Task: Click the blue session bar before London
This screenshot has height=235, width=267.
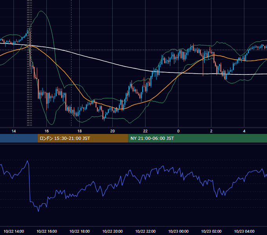Action: 19,138
